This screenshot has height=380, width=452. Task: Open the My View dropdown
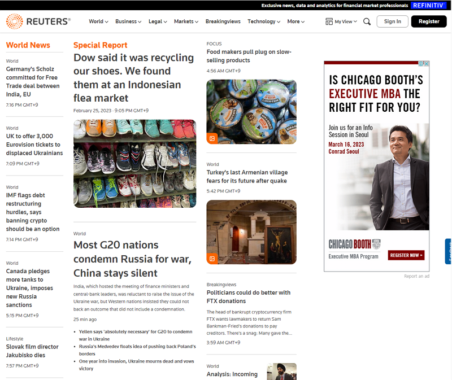[346, 21]
